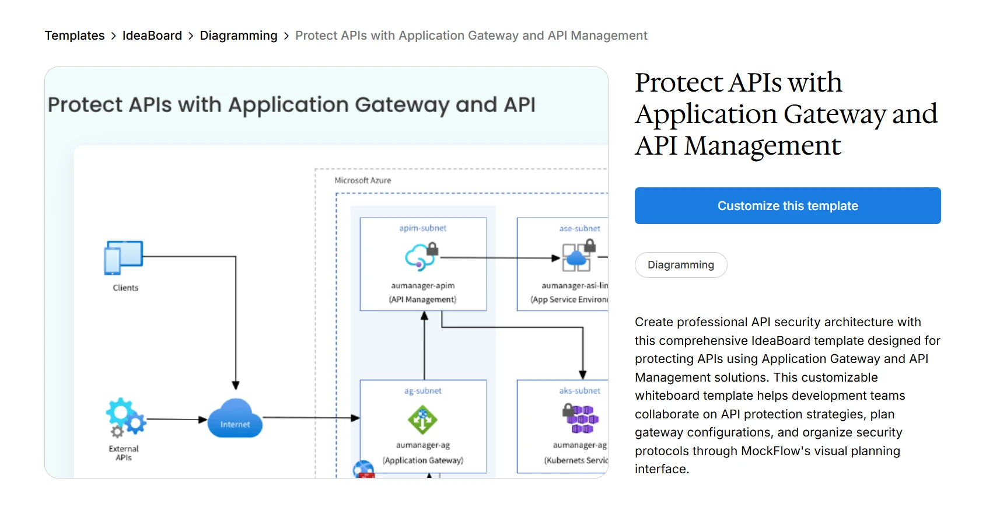Click the diagram heading inside the preview
The height and width of the screenshot is (510, 993).
[x=292, y=105]
